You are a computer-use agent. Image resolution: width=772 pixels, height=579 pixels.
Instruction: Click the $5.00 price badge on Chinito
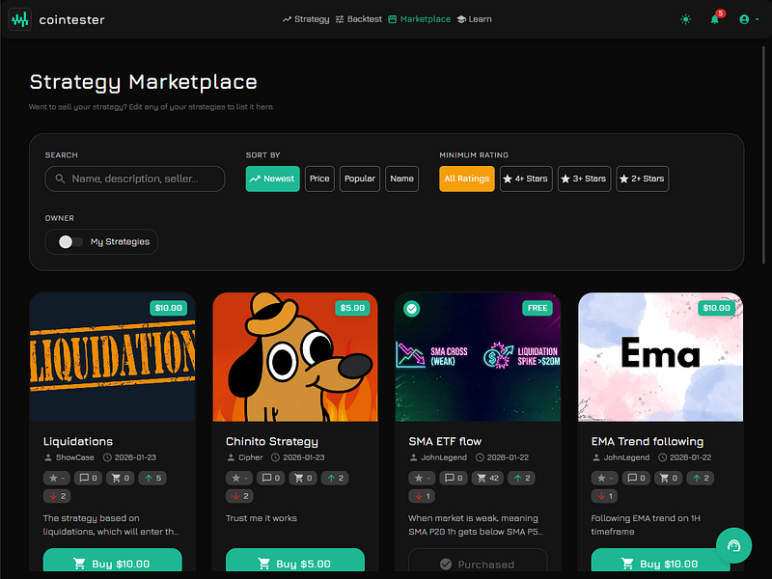tap(352, 308)
